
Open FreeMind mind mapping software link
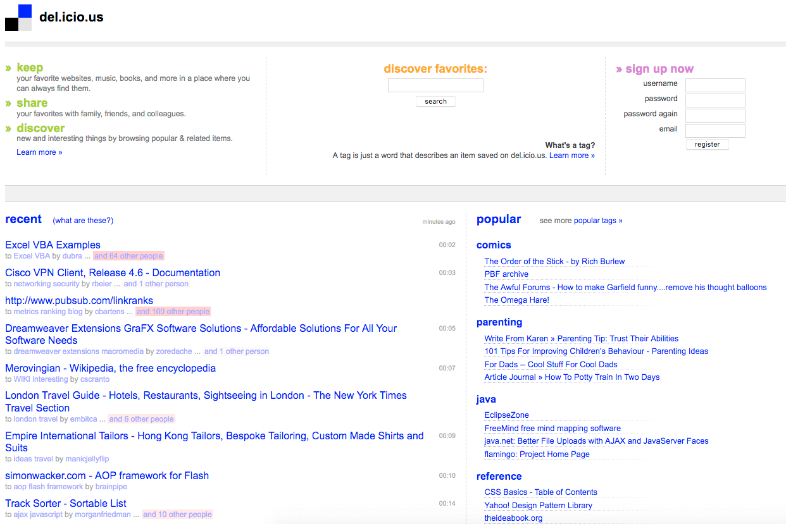pos(552,429)
